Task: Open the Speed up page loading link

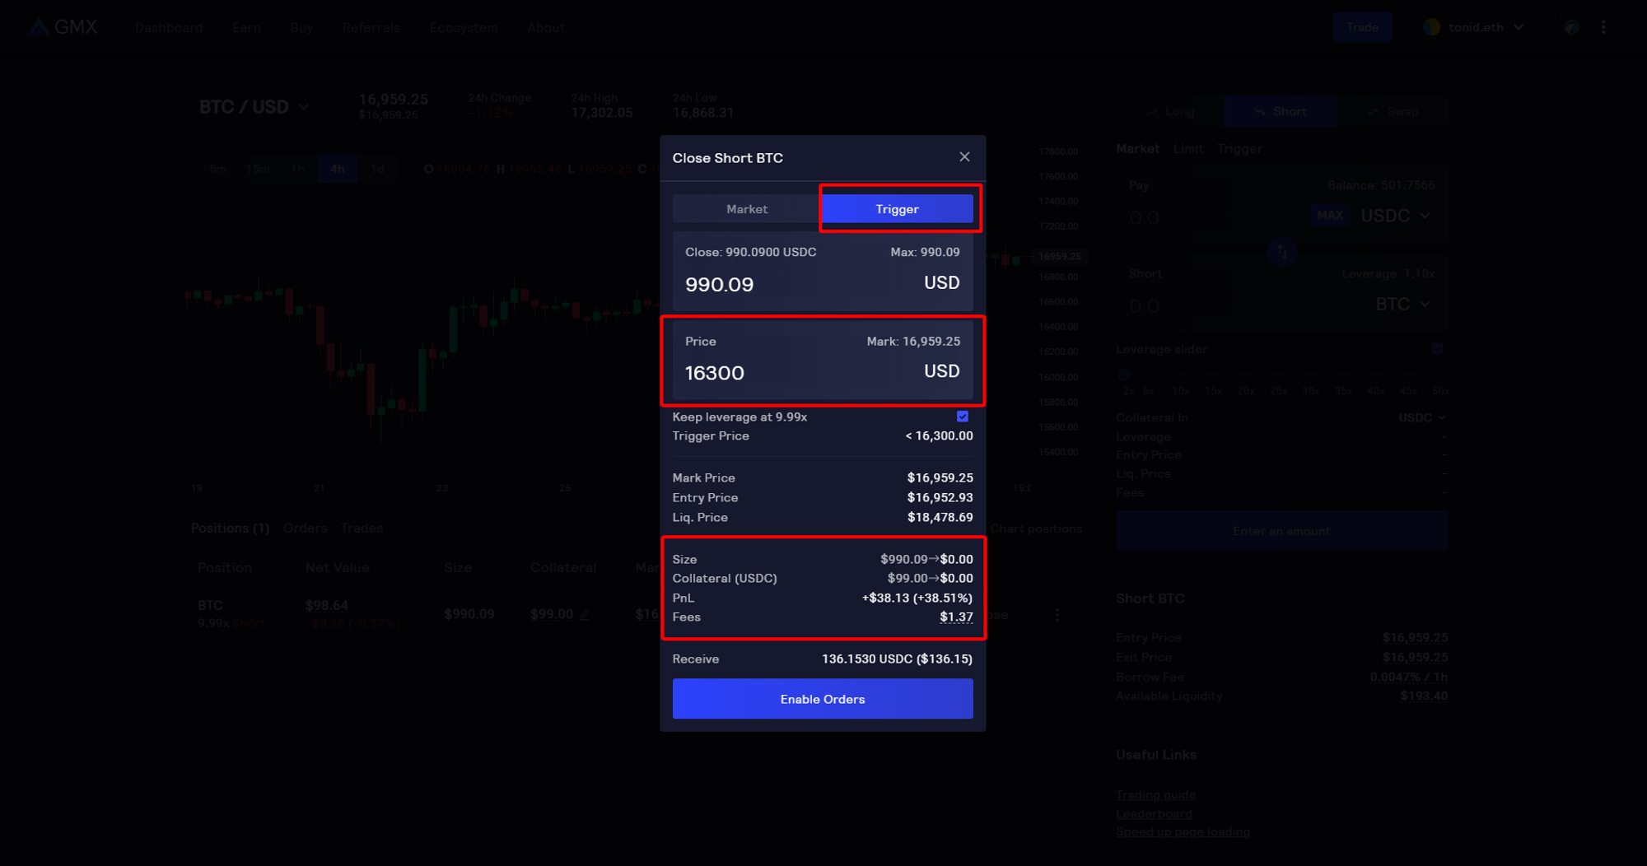Action: coord(1183,832)
